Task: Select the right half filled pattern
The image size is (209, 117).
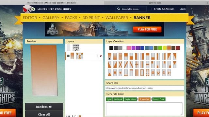Action: (142, 56)
